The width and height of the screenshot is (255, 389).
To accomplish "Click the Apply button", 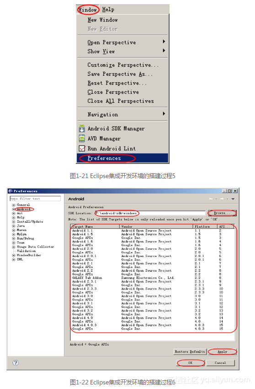I will coord(222,352).
